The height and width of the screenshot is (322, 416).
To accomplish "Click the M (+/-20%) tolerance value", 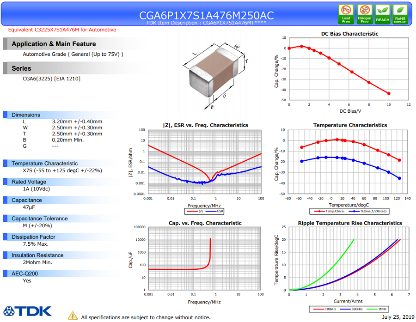I will click(37, 226).
